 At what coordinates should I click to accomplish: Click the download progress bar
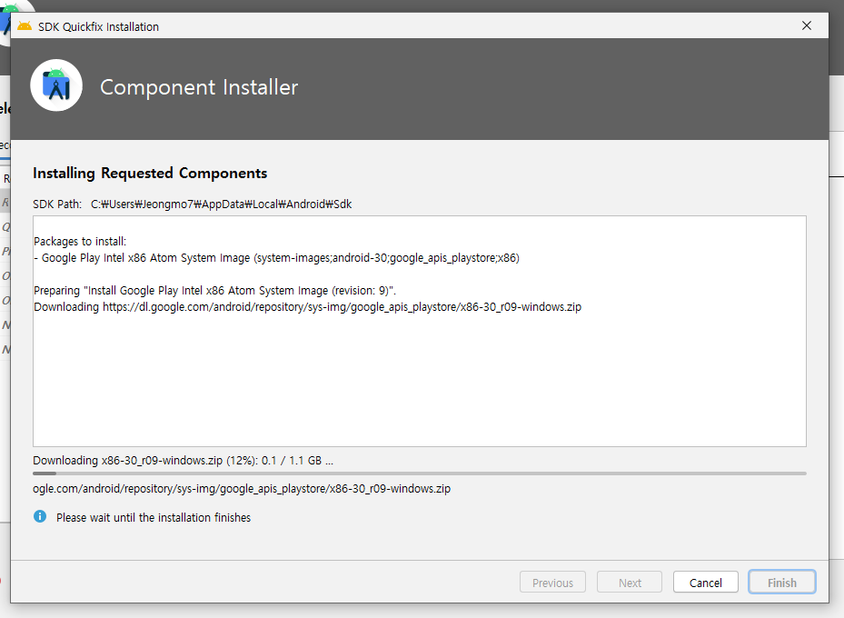pos(420,473)
